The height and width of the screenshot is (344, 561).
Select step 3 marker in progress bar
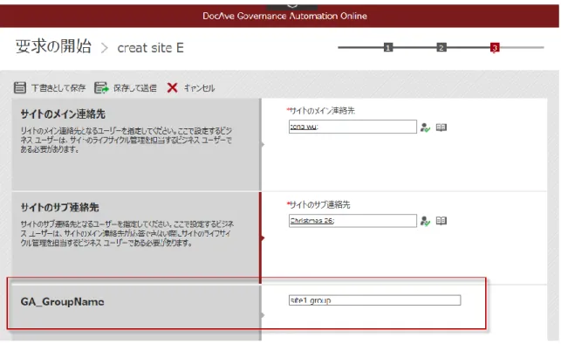[x=495, y=47]
